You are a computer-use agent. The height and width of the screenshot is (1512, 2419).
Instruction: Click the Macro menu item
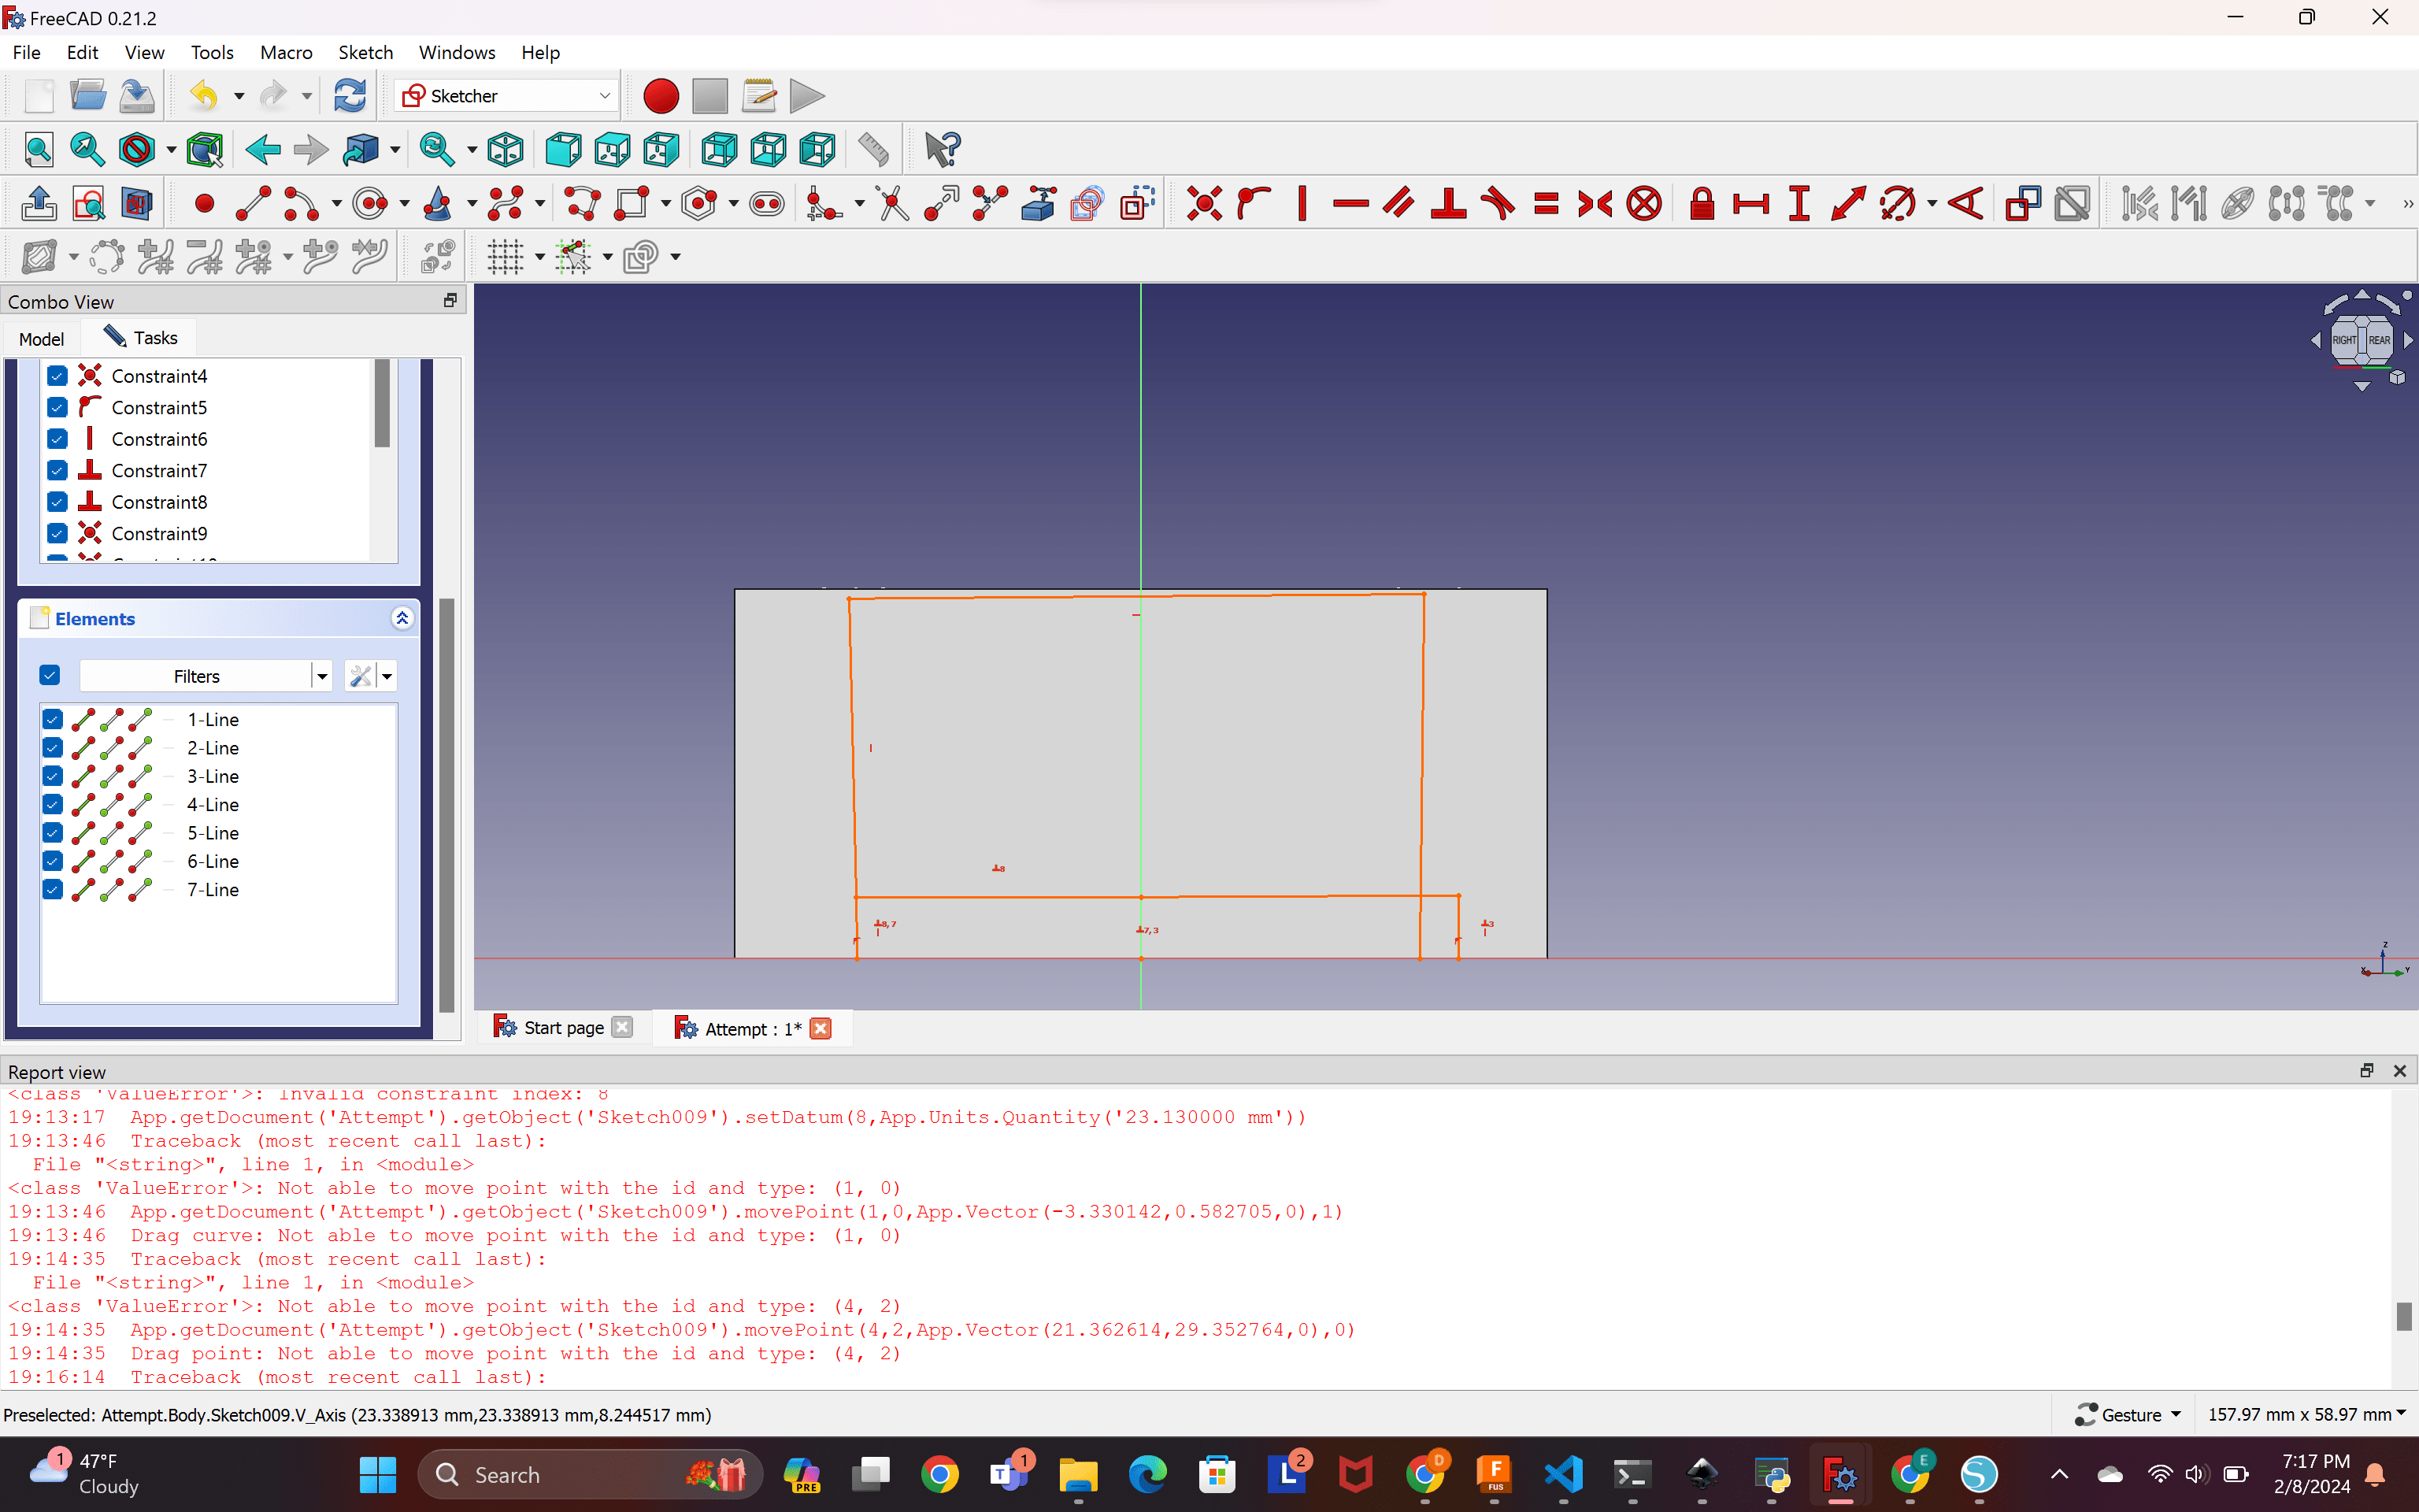(x=286, y=50)
